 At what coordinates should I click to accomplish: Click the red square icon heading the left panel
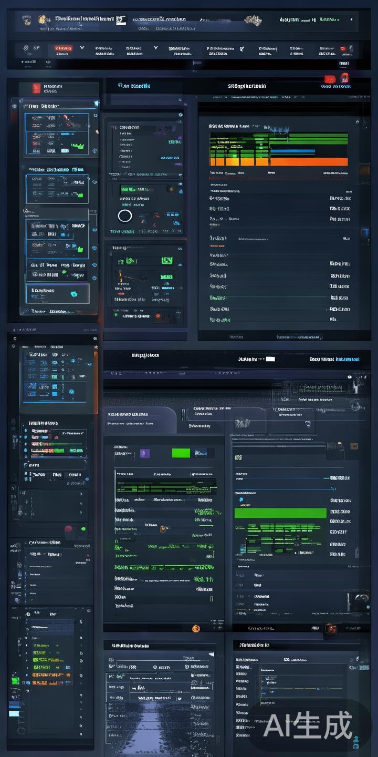coord(36,88)
